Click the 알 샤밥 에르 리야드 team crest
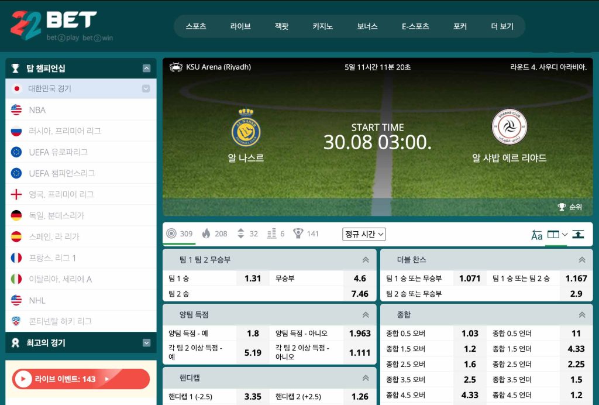599x405 pixels. (510, 127)
